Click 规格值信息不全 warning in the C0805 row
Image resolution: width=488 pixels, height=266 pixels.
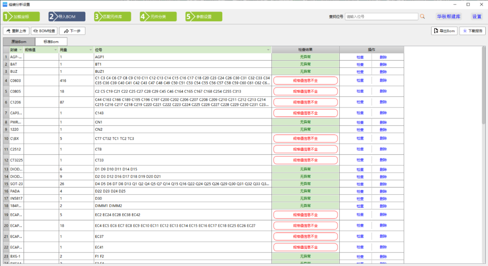click(305, 92)
